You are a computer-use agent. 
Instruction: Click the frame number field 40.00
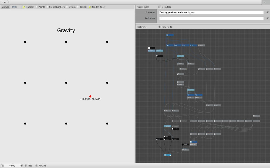pos(12,166)
